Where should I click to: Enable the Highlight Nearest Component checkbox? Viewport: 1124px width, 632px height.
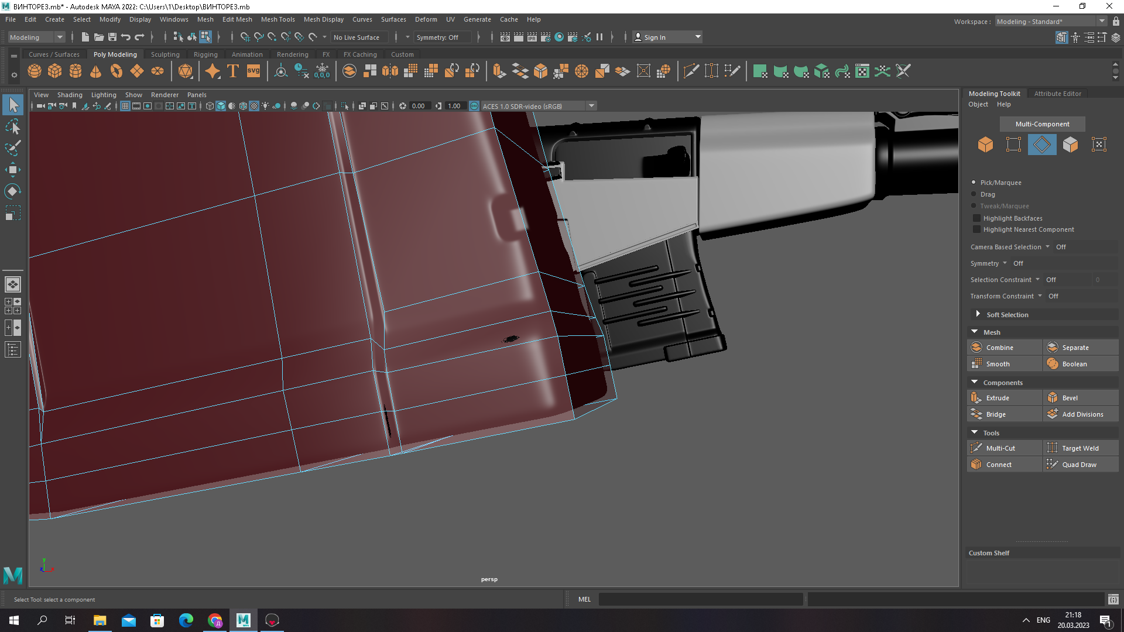tap(976, 229)
